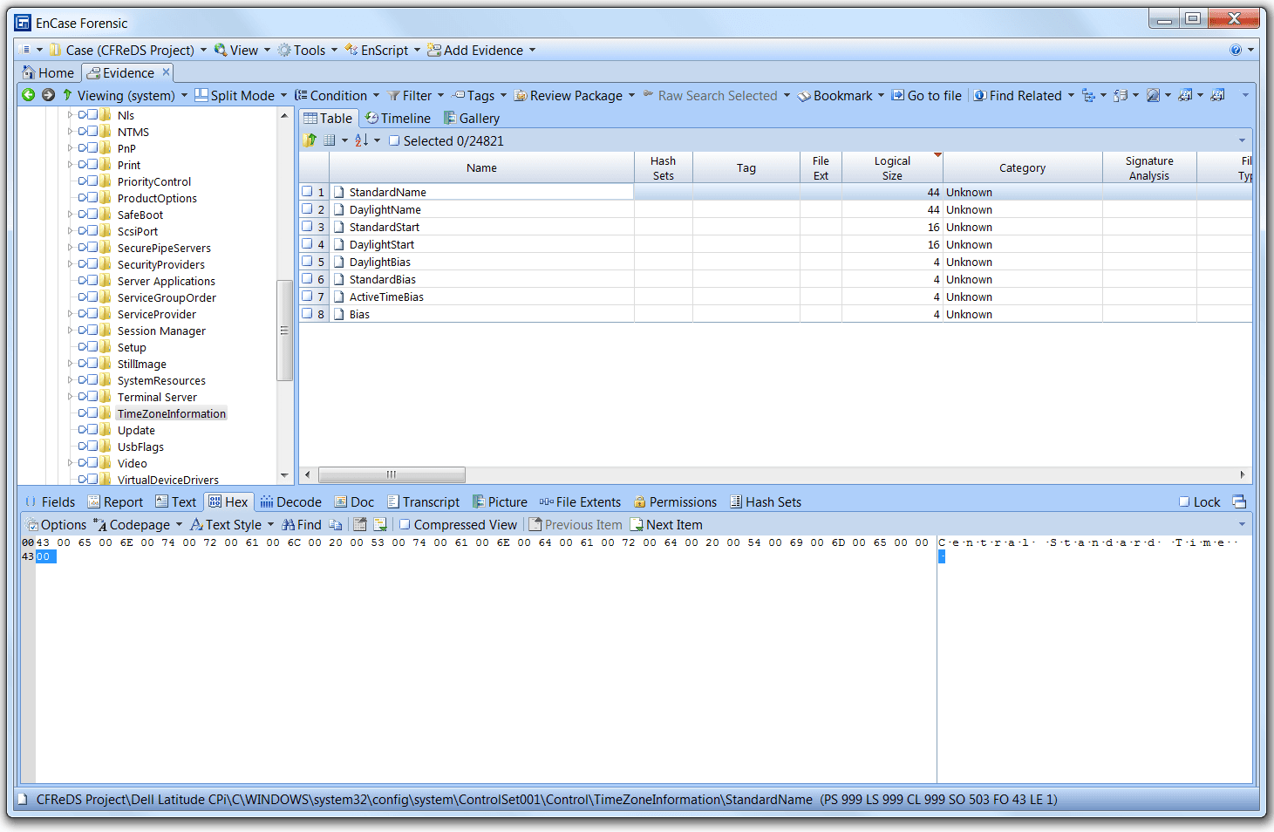This screenshot has height=832, width=1274.
Task: Enable the Compressed View checkbox
Action: pos(405,525)
